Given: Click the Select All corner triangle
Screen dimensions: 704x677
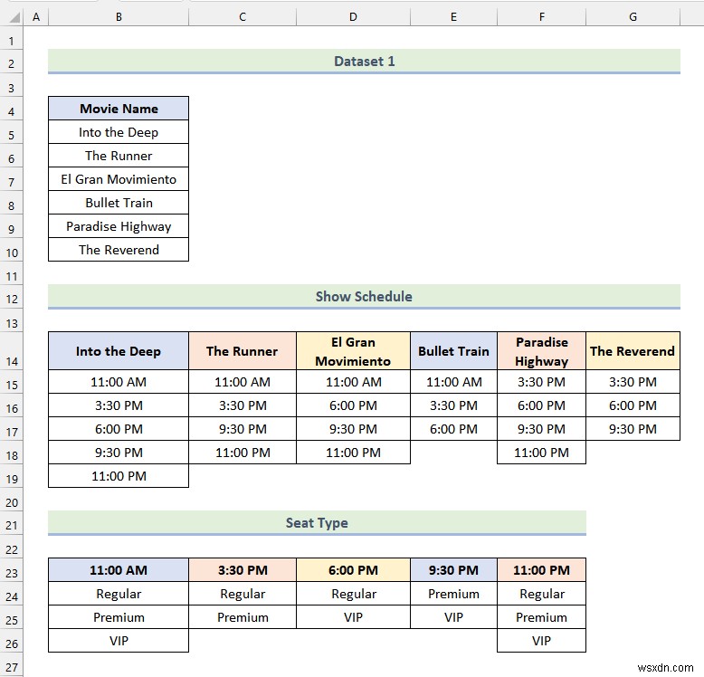Looking at the screenshot, I should pyautogui.click(x=14, y=17).
